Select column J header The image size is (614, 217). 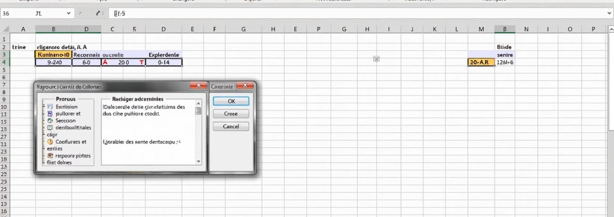pos(412,29)
